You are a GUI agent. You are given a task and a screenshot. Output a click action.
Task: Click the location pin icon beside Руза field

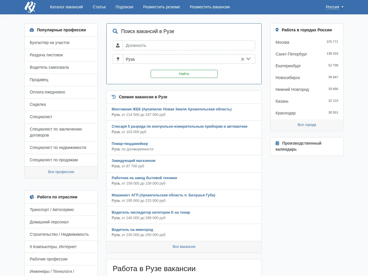click(118, 59)
